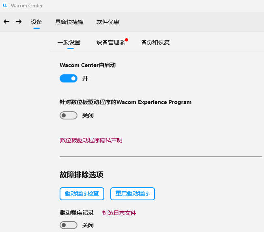Enable the Wacom Experience Program toggle

tap(69, 115)
